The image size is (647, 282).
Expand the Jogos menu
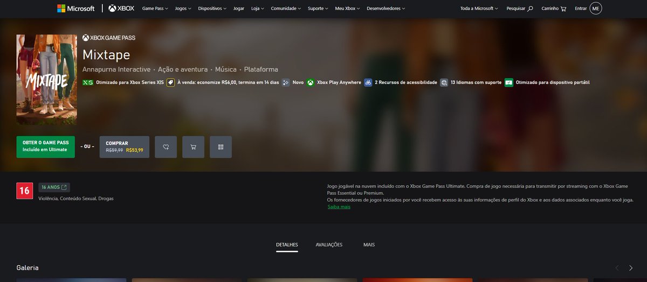pos(183,9)
